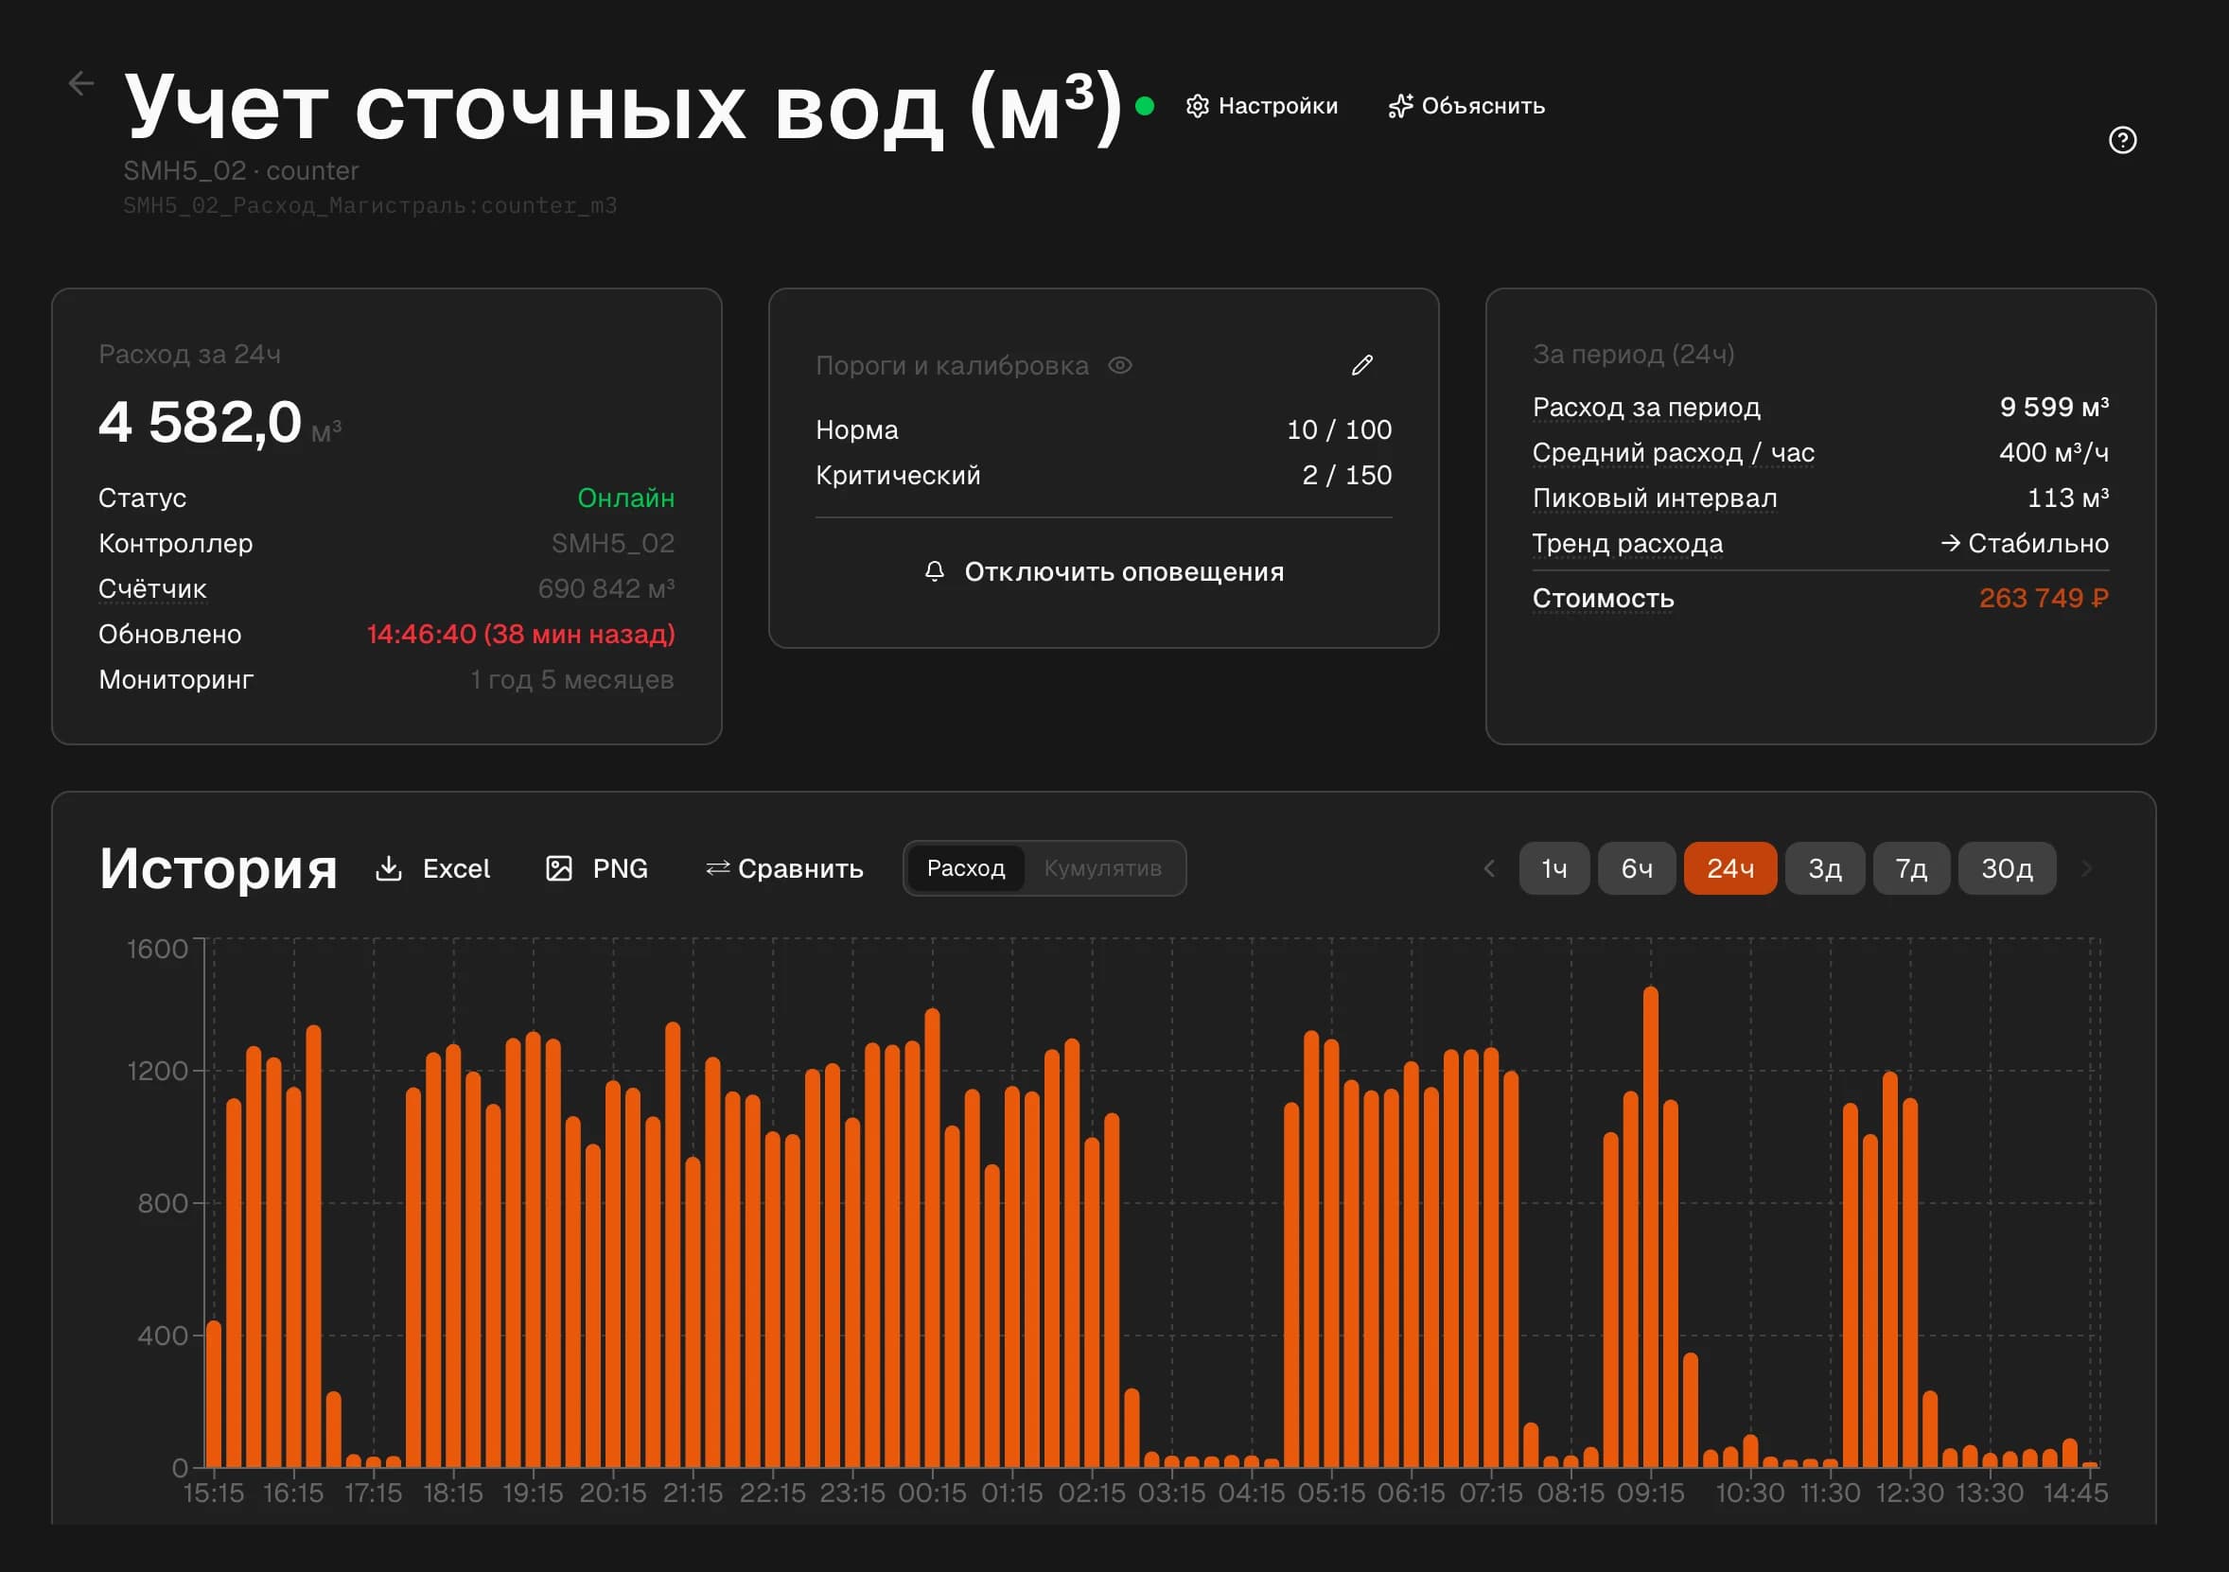Click the SMH5_02_Расход_Магистраль tag text
Screen dimensions: 2229x1572
370,205
